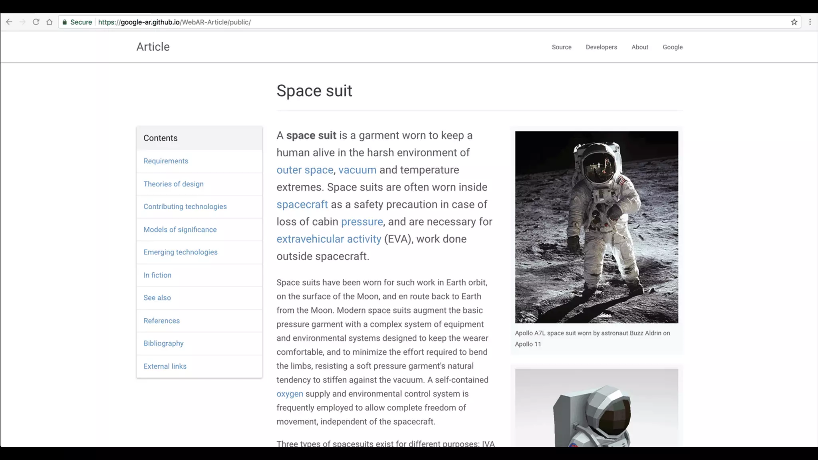Jump to Requirements in Contents
818x460 pixels.
166,161
